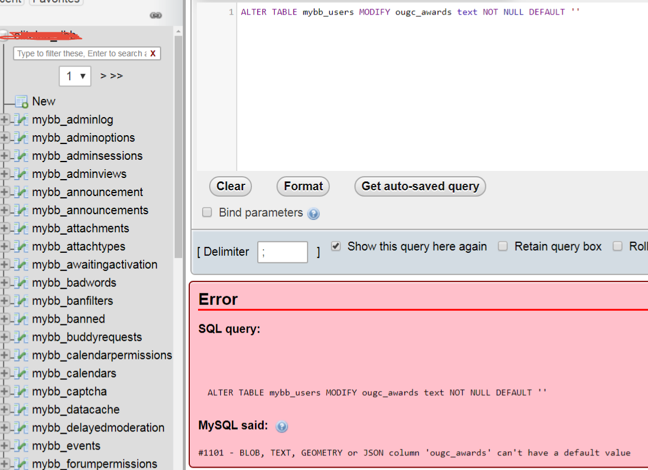The width and height of the screenshot is (648, 470).
Task: Click Get auto-saved query button
Action: tap(420, 186)
